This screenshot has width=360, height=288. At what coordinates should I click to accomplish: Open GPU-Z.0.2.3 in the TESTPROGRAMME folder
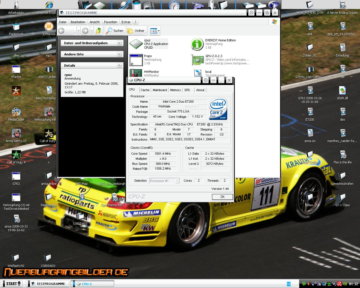point(220,60)
